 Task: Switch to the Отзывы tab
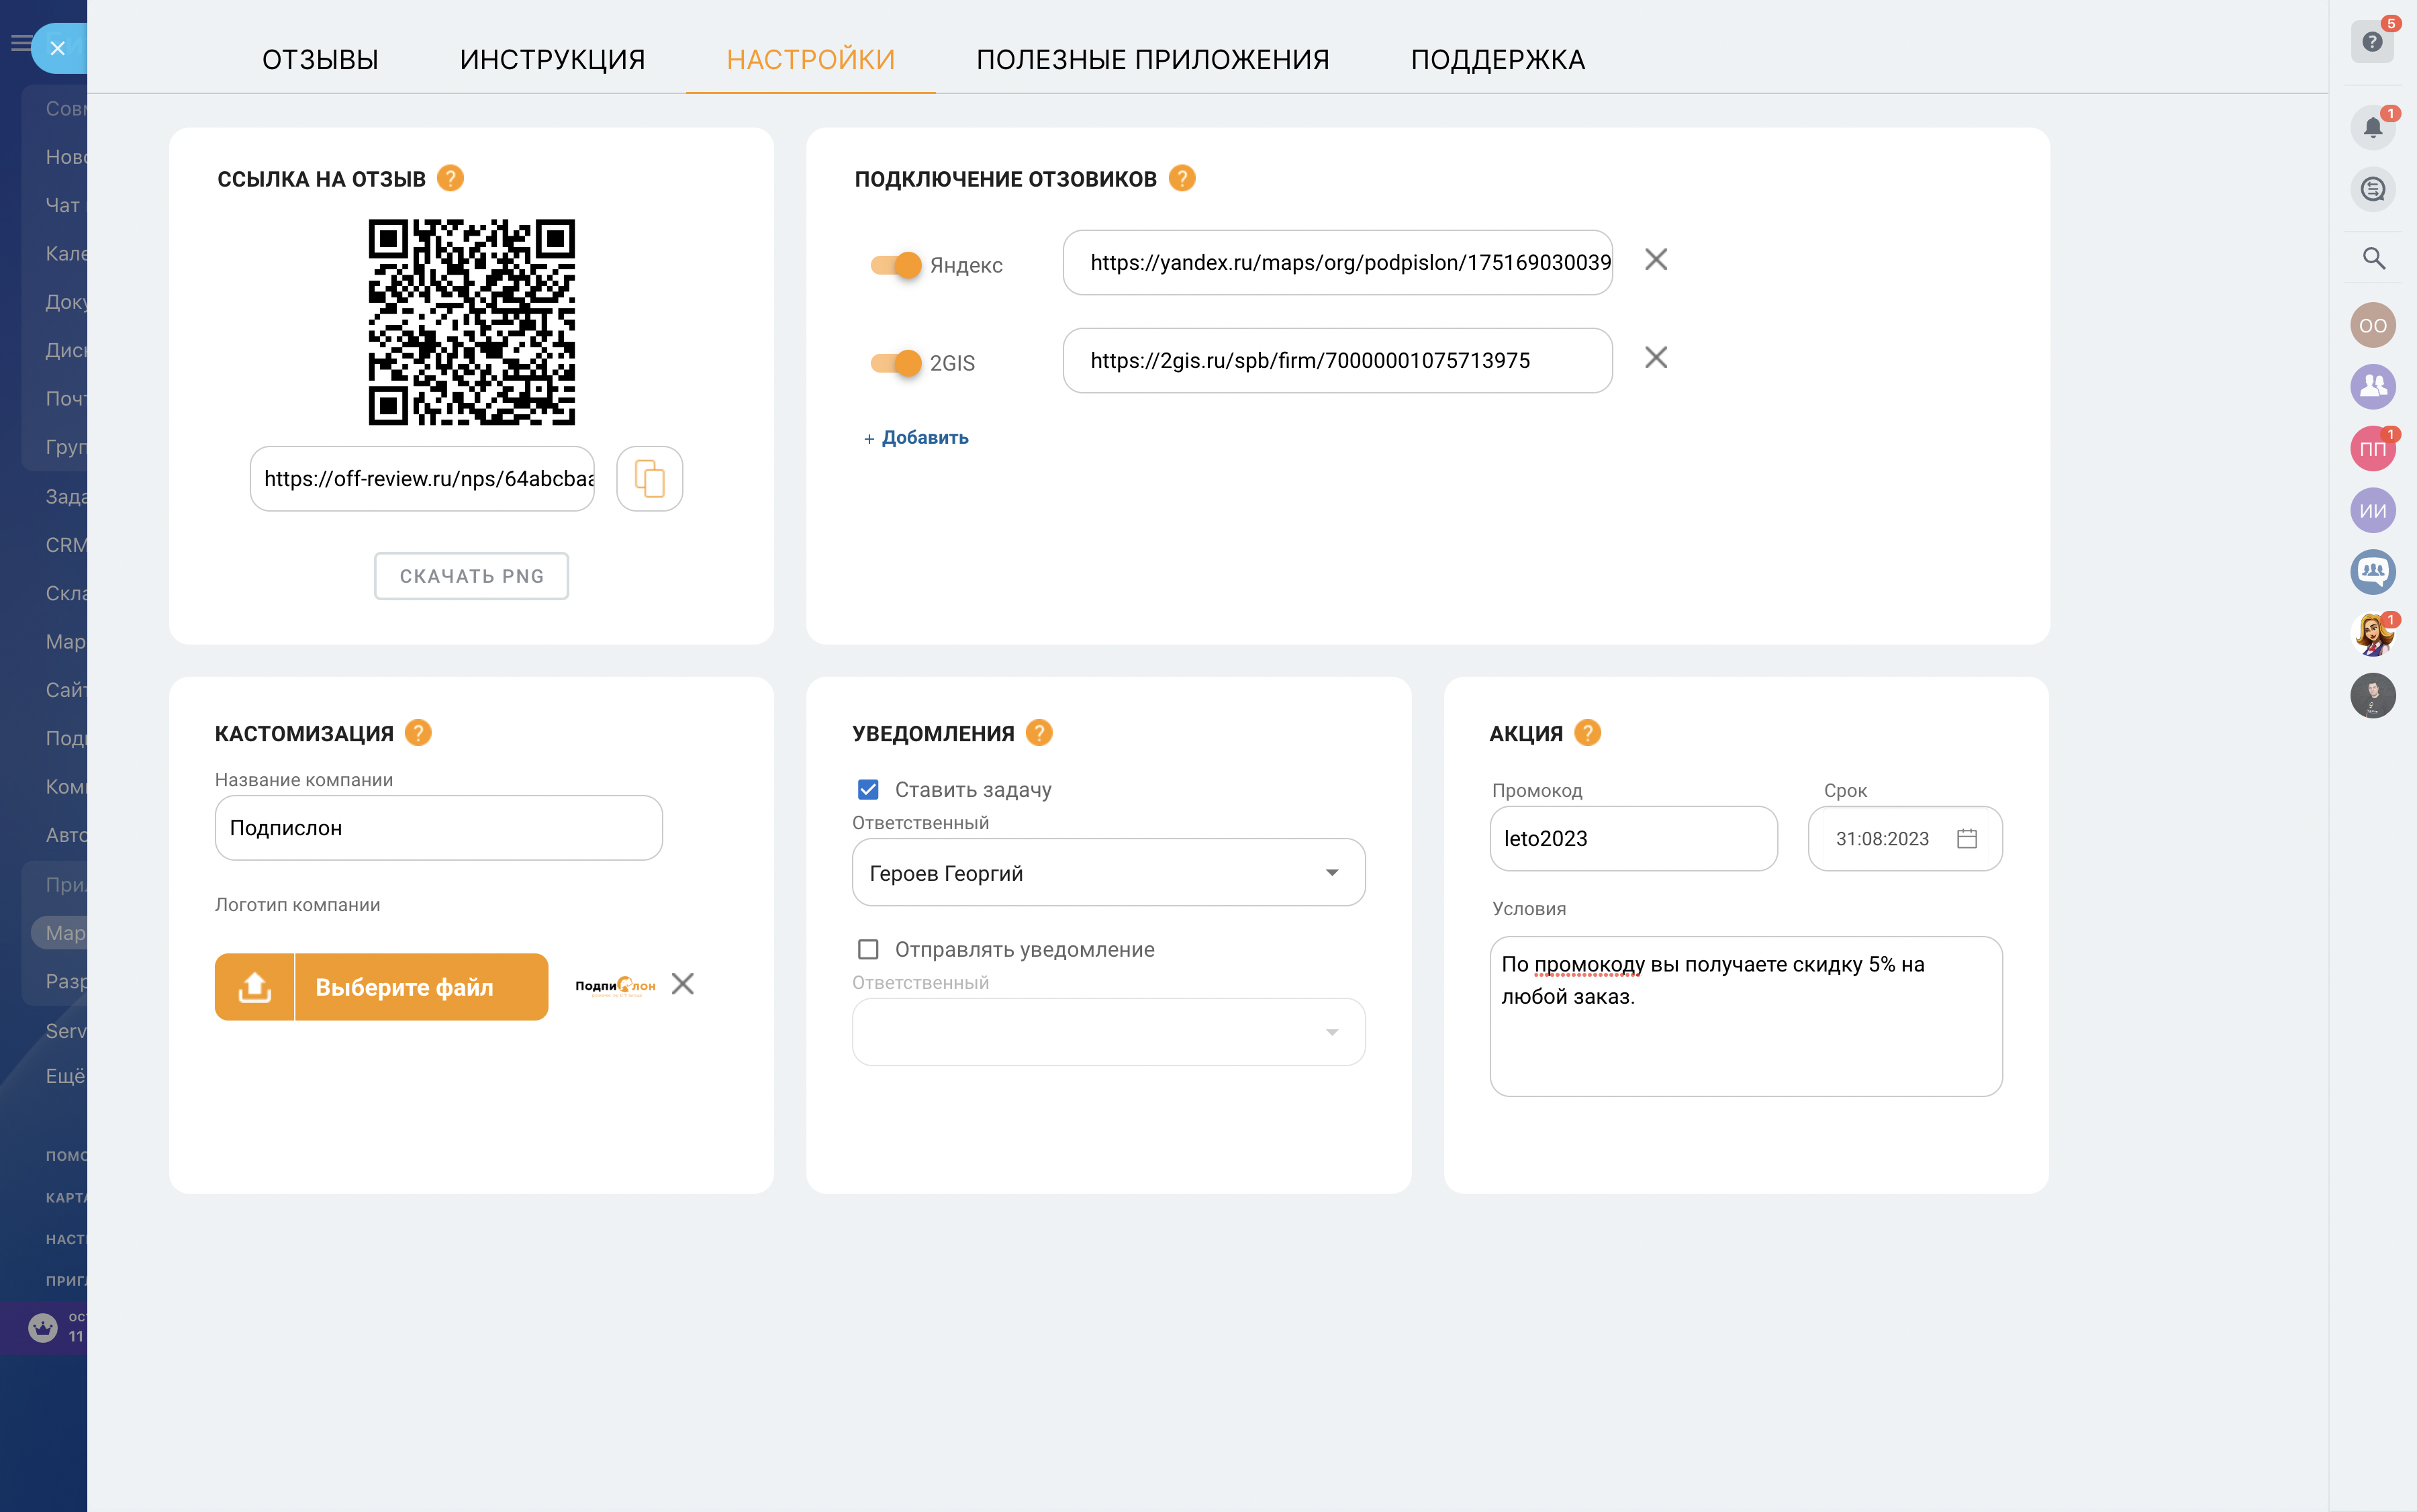tap(320, 60)
